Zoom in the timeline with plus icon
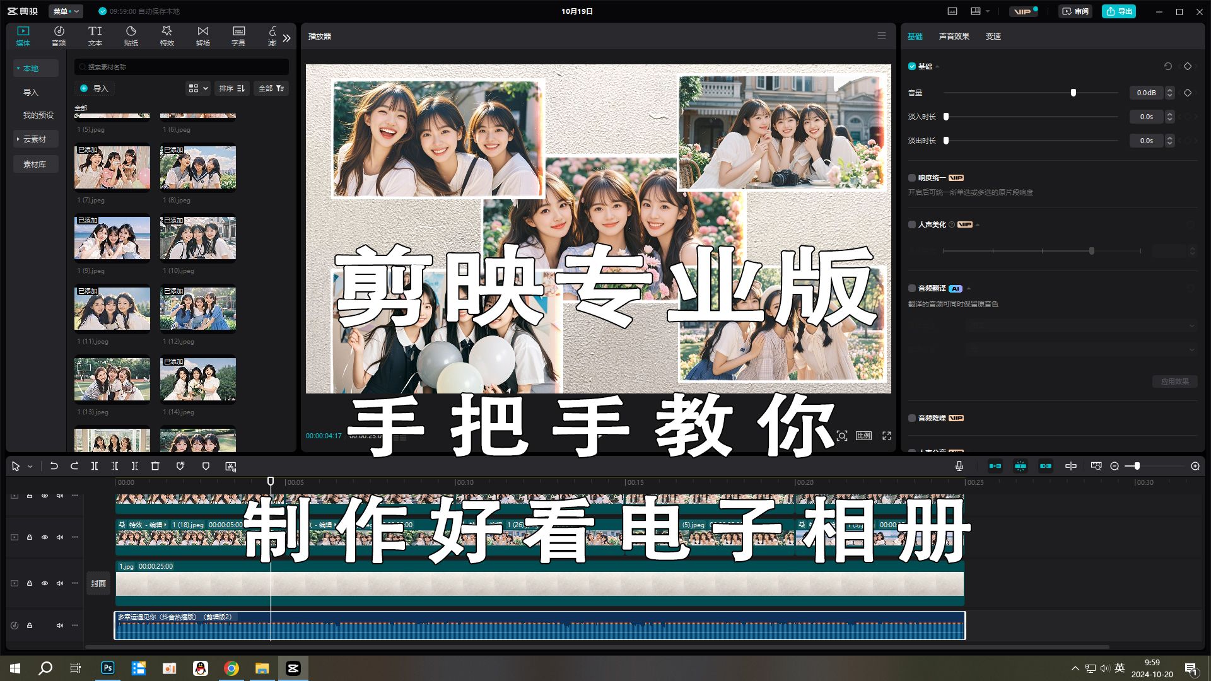The image size is (1211, 681). (1195, 466)
